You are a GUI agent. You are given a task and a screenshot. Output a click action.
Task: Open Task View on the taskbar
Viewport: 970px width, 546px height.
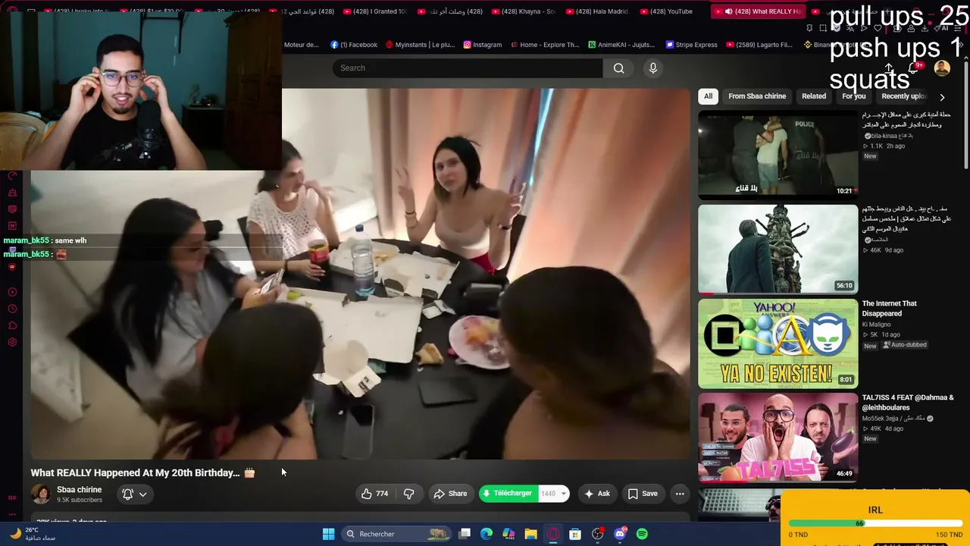[465, 534]
